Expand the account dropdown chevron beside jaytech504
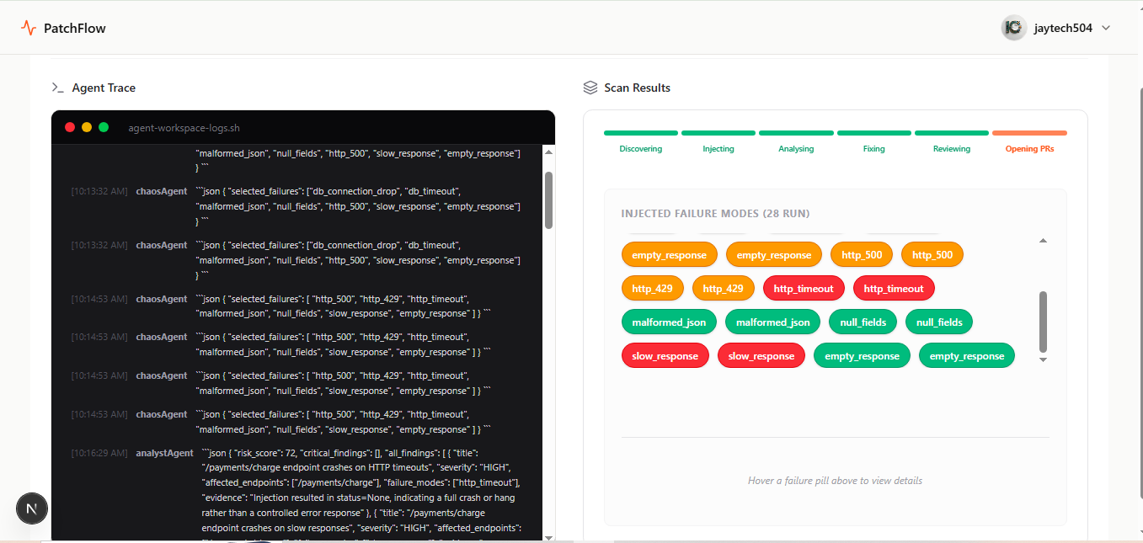 [x=1106, y=28]
